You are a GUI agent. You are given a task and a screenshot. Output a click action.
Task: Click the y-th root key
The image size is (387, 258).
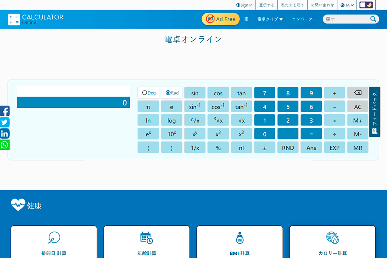click(x=195, y=120)
